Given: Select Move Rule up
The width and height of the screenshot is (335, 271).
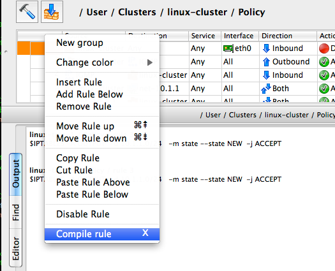Looking at the screenshot, I should coord(102,126).
